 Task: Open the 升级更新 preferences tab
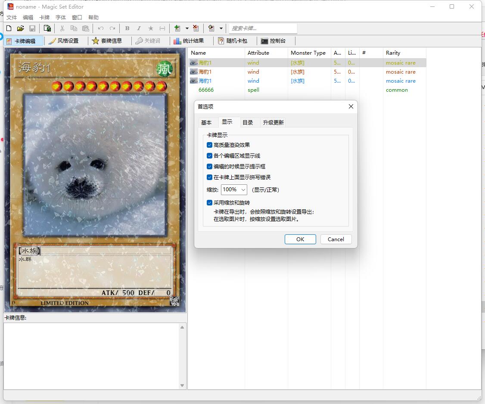click(273, 122)
